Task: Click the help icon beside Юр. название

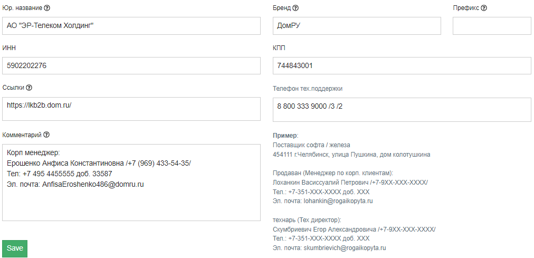Action: pos(47,8)
